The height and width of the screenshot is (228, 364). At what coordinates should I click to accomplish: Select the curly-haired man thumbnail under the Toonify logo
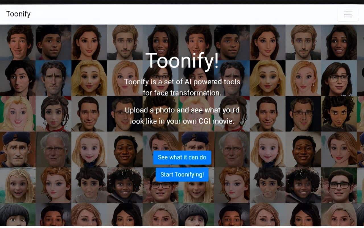pos(18,42)
